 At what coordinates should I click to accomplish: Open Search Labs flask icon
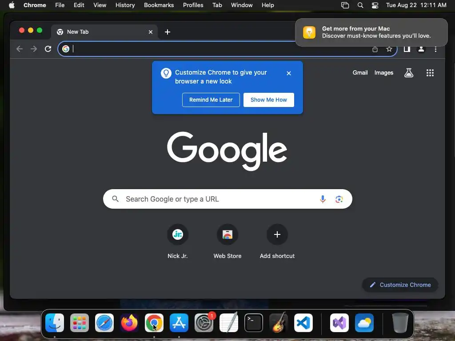pyautogui.click(x=409, y=73)
